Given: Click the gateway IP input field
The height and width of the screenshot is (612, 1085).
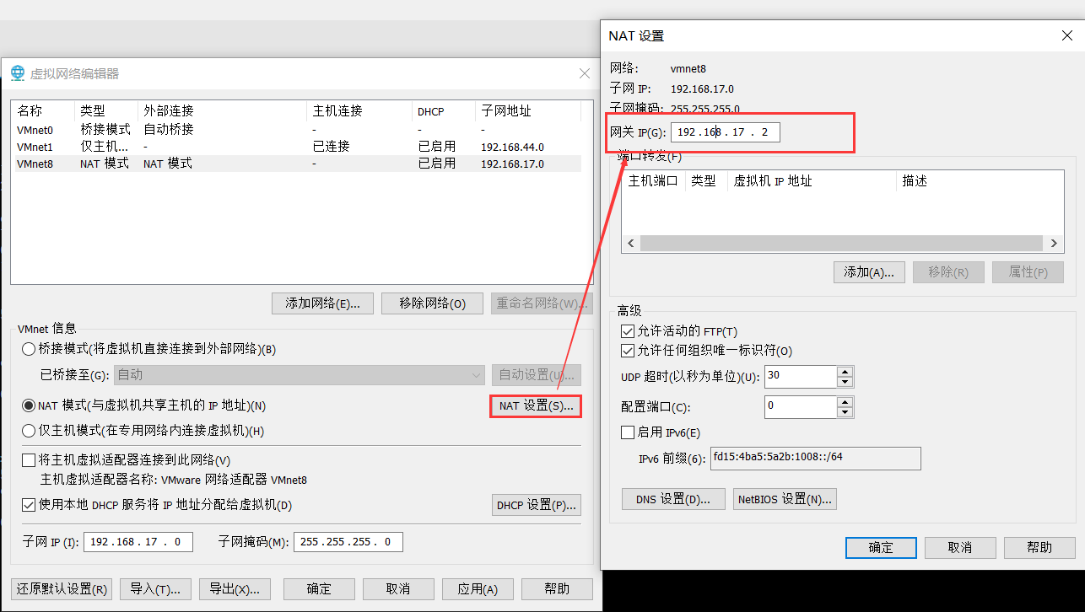Looking at the screenshot, I should 726,132.
